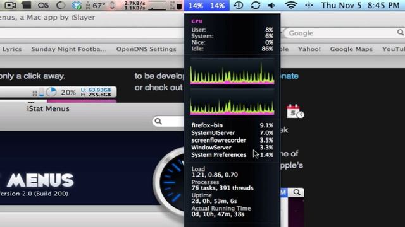Click the User 8% CPU row
Image resolution: width=405 pixels, height=227 pixels.
(x=232, y=30)
